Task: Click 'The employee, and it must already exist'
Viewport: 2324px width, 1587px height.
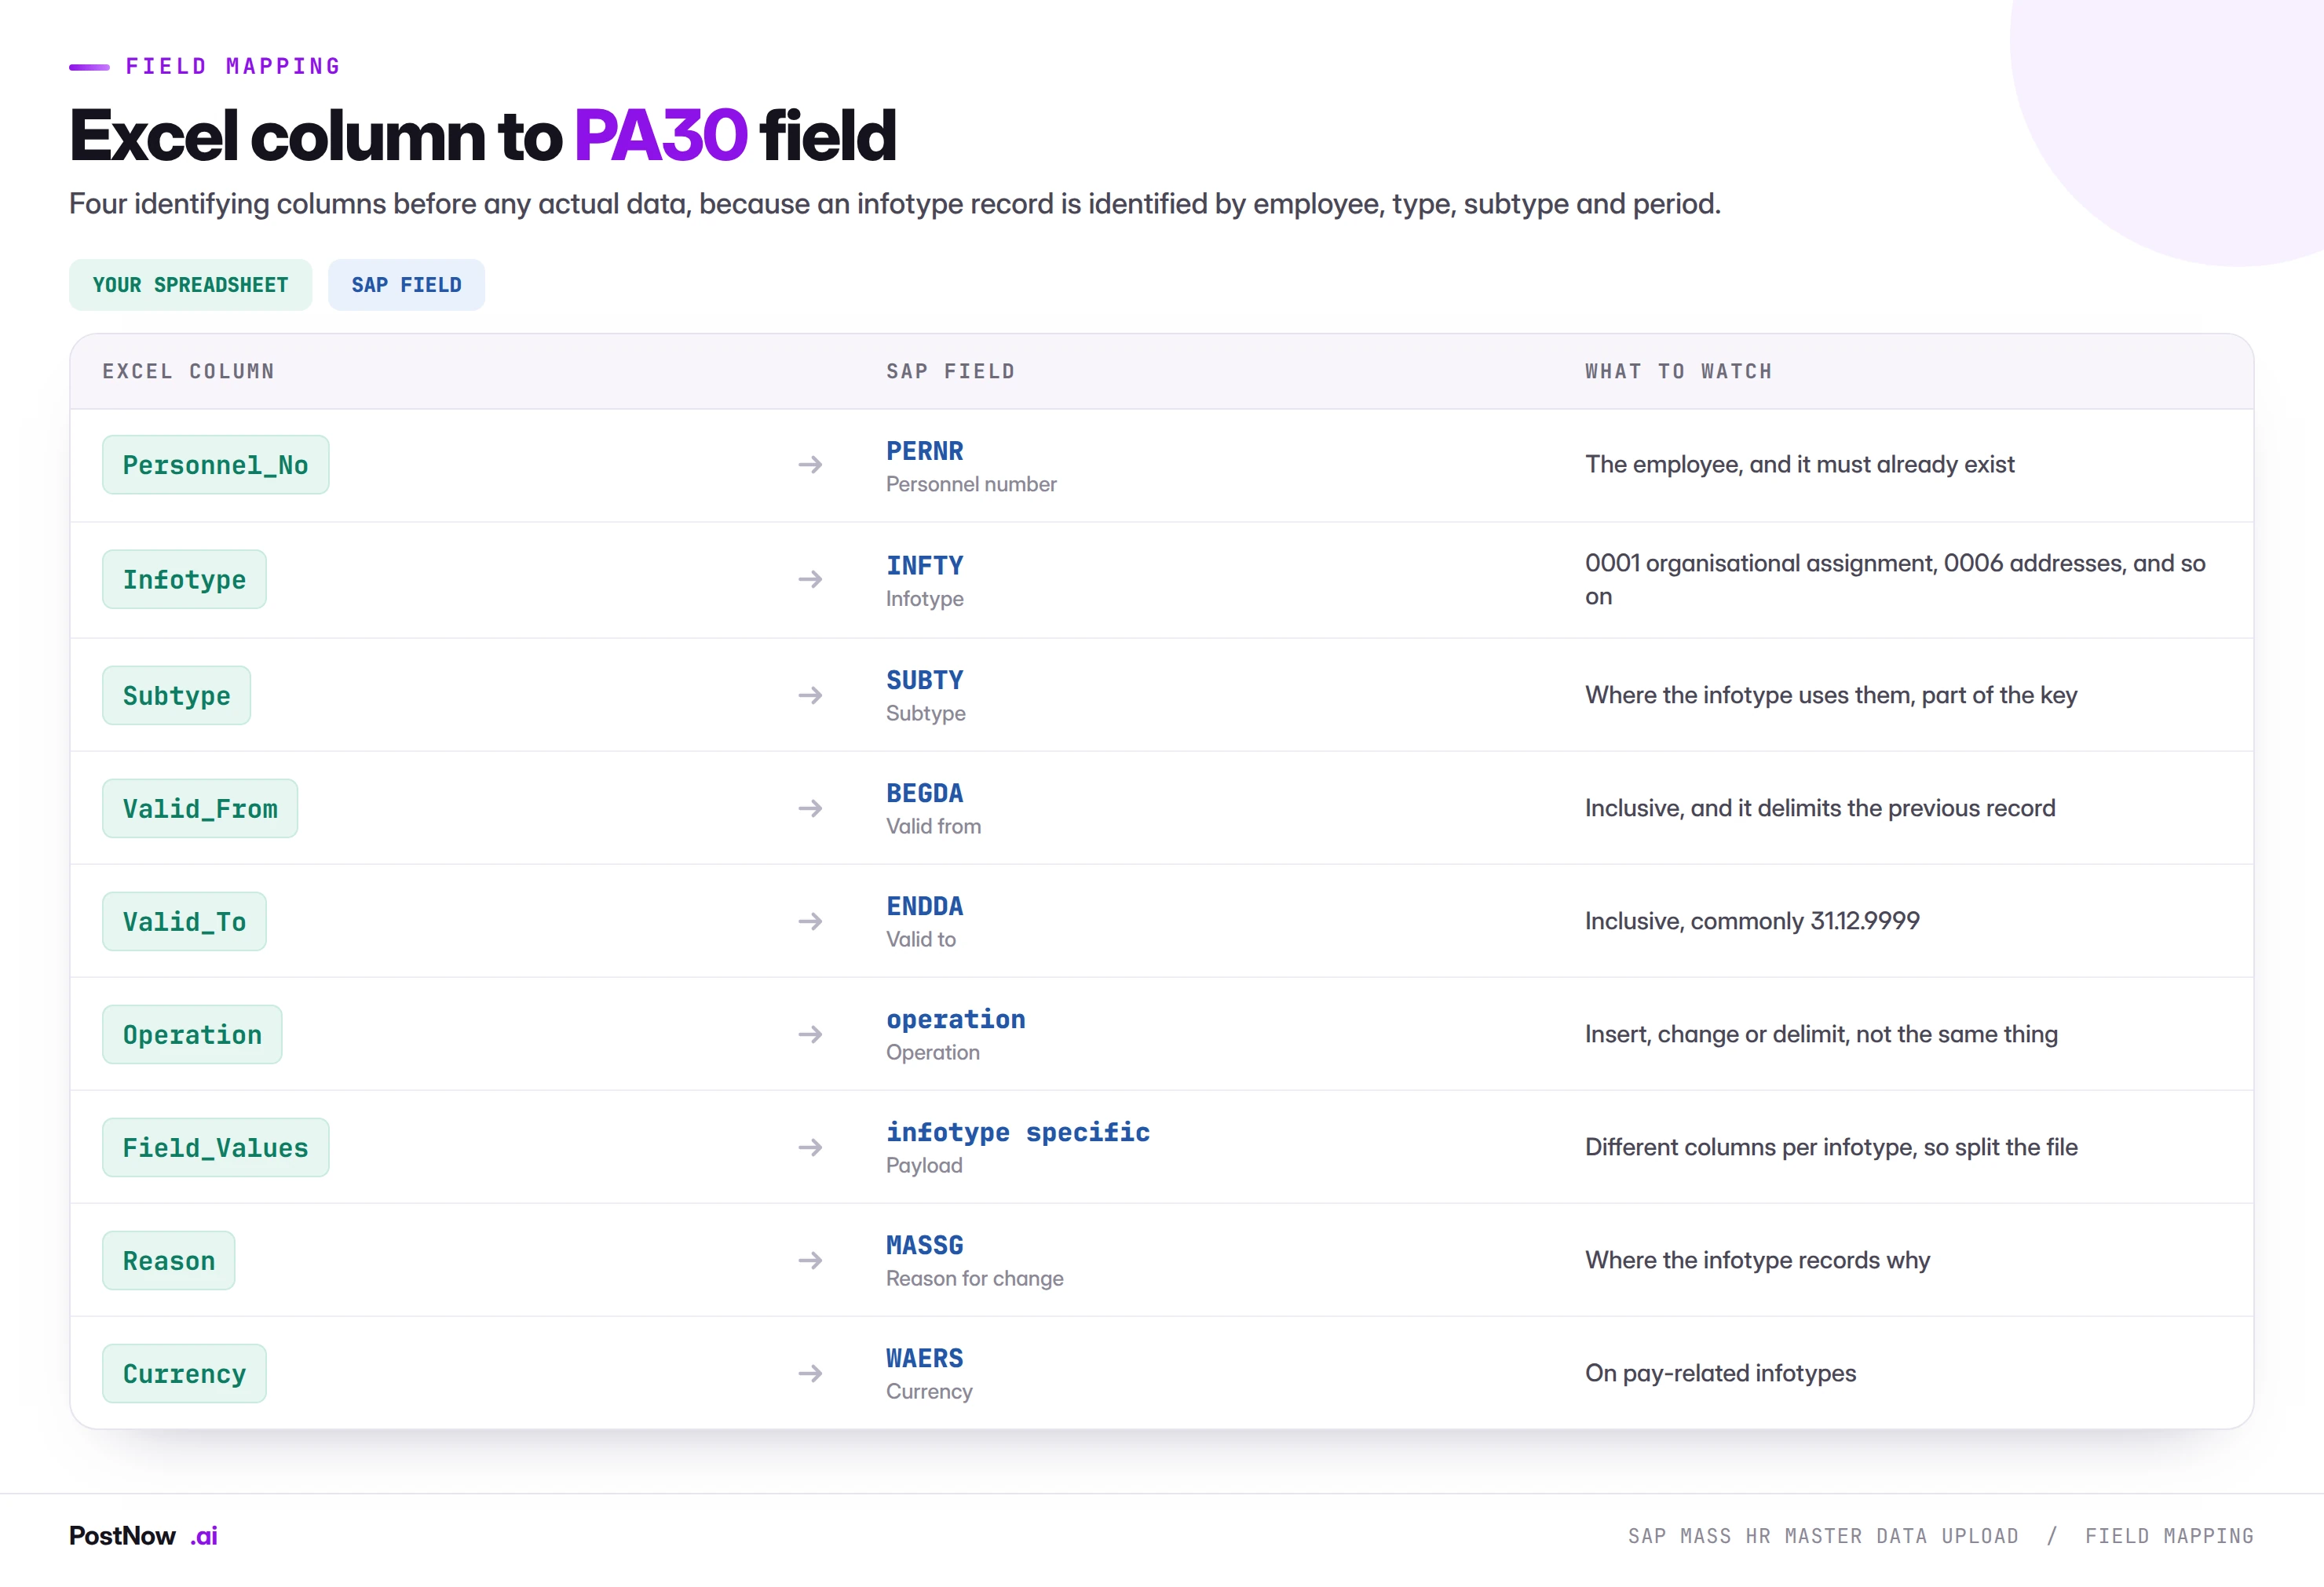Action: [1800, 465]
